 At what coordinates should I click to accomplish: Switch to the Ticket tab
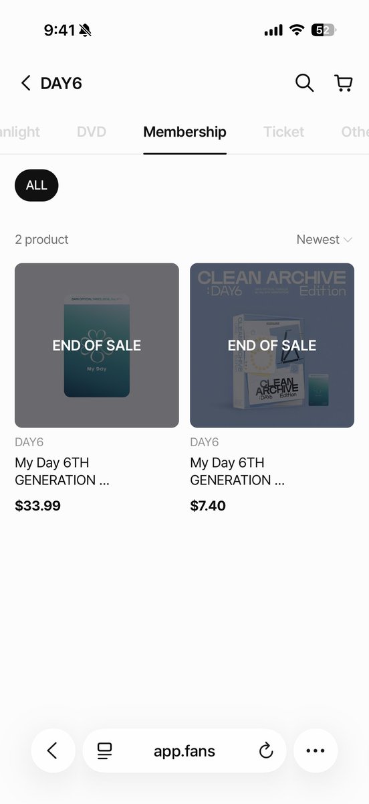[x=283, y=132]
